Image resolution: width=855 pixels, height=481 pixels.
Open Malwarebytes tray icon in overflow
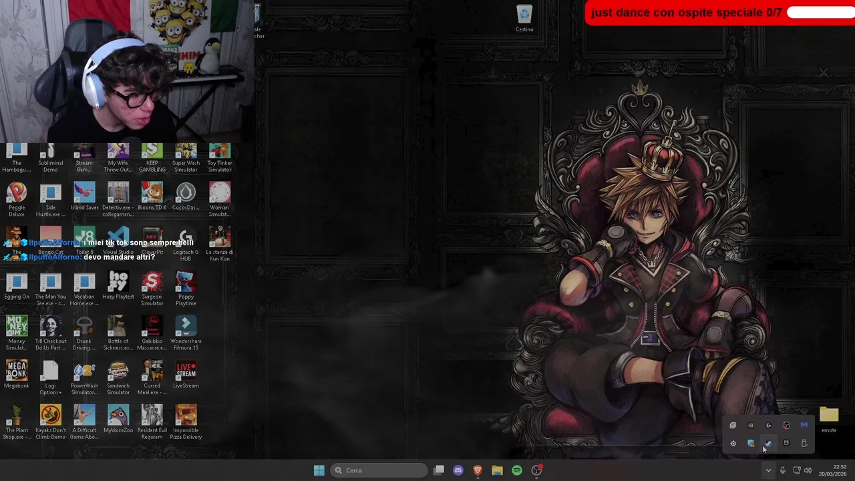click(x=804, y=425)
